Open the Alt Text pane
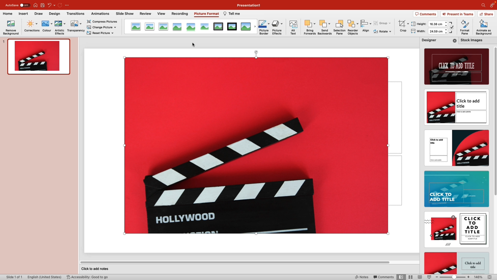 coord(293,27)
